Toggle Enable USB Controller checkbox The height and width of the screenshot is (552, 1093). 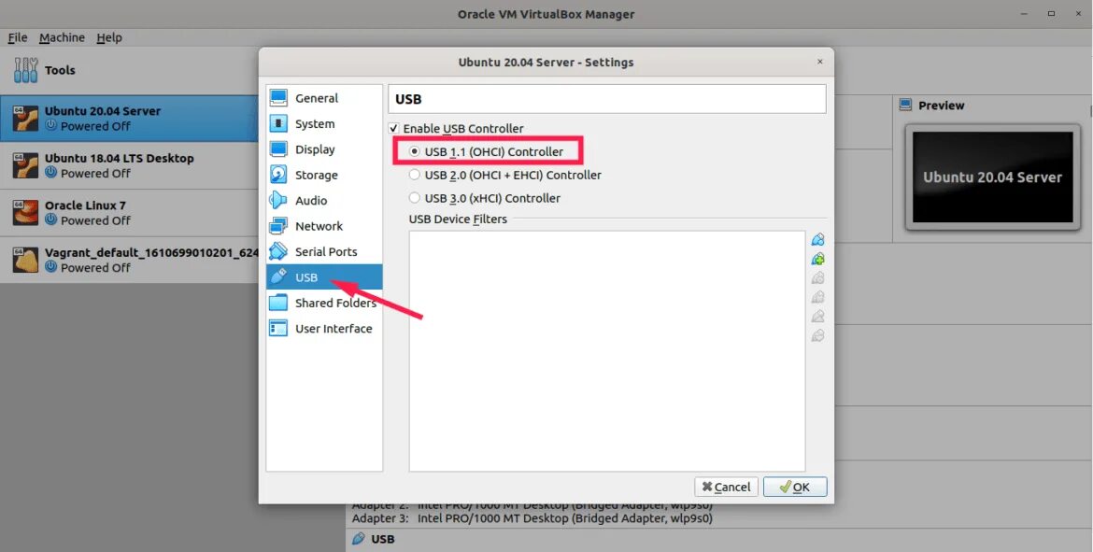394,129
